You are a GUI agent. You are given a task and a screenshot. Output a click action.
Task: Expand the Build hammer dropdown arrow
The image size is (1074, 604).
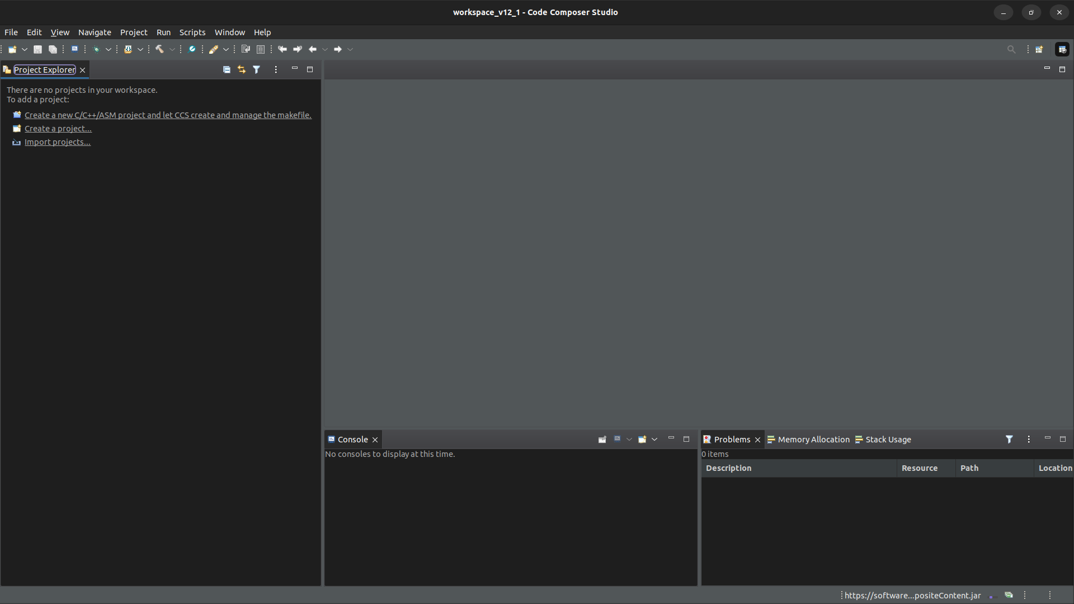click(x=172, y=49)
